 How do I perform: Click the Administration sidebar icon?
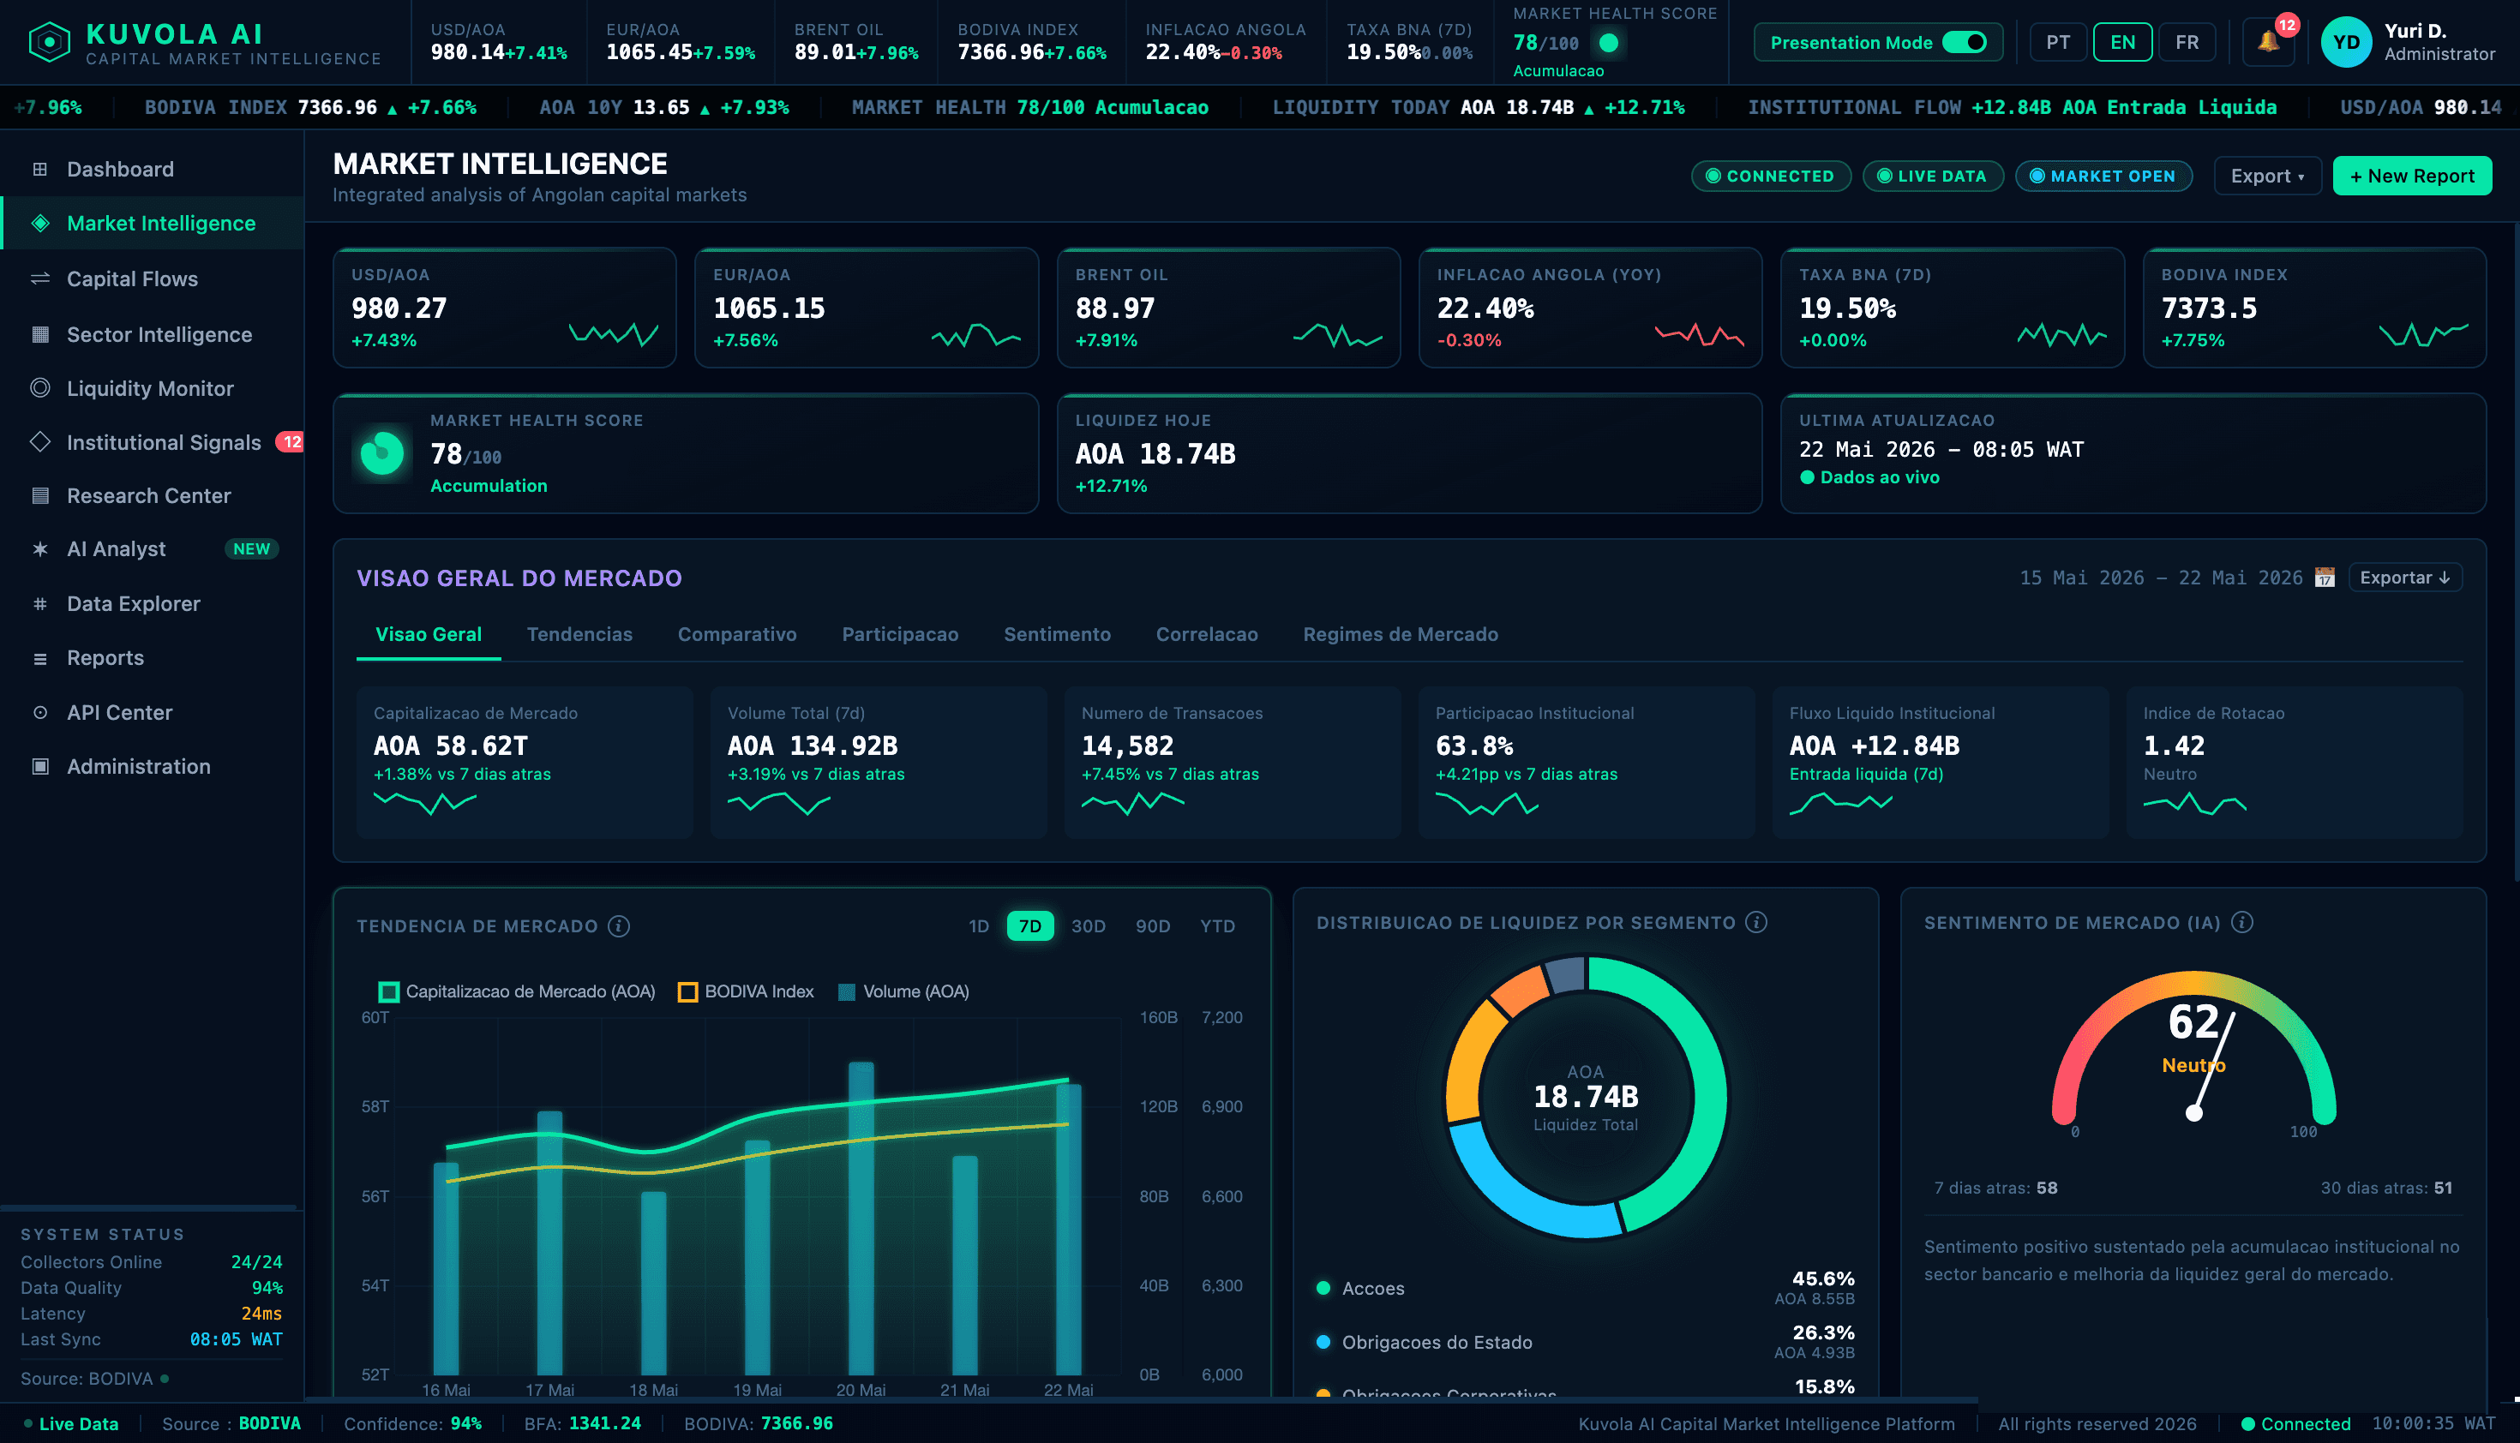[x=39, y=766]
